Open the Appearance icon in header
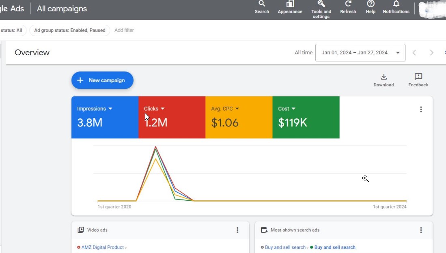The width and height of the screenshot is (446, 253). click(x=290, y=4)
